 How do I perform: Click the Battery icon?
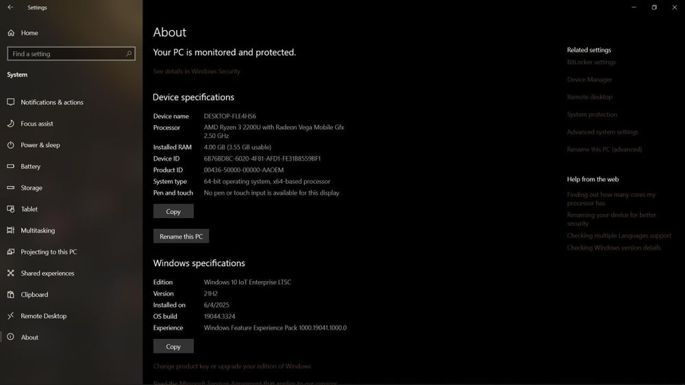[11, 166]
